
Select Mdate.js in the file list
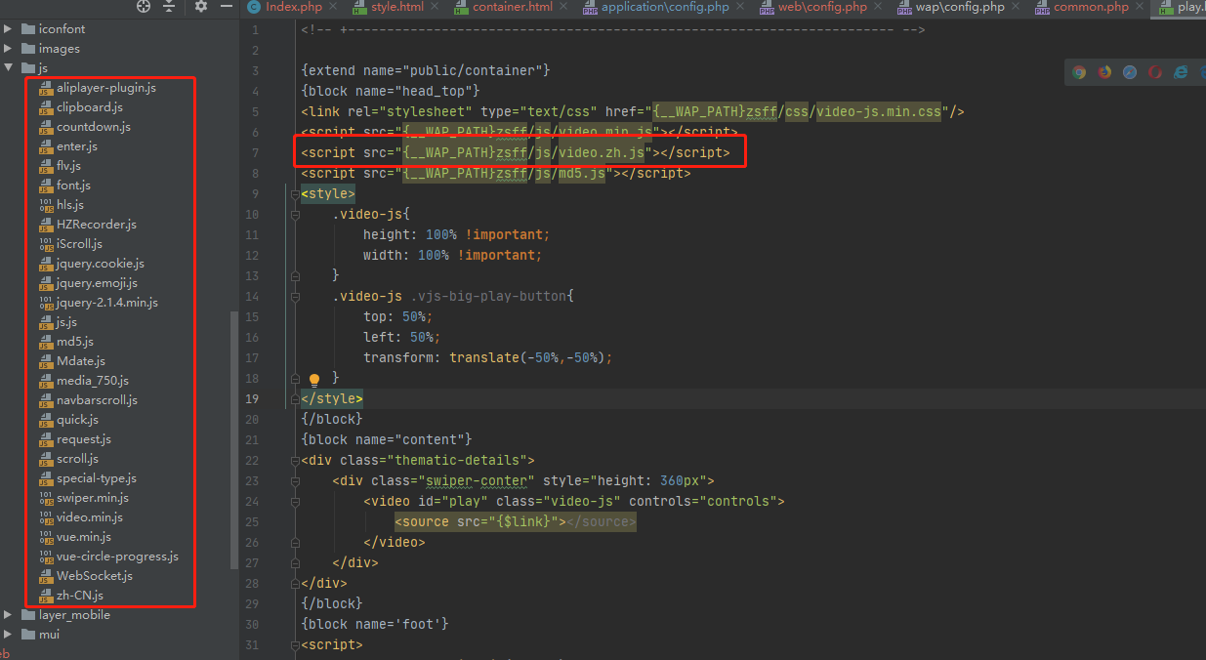(x=81, y=361)
